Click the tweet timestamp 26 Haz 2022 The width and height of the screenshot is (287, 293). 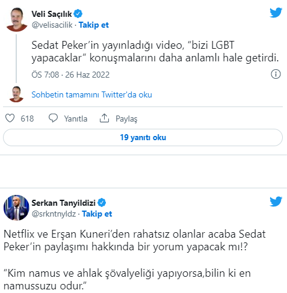87,75
